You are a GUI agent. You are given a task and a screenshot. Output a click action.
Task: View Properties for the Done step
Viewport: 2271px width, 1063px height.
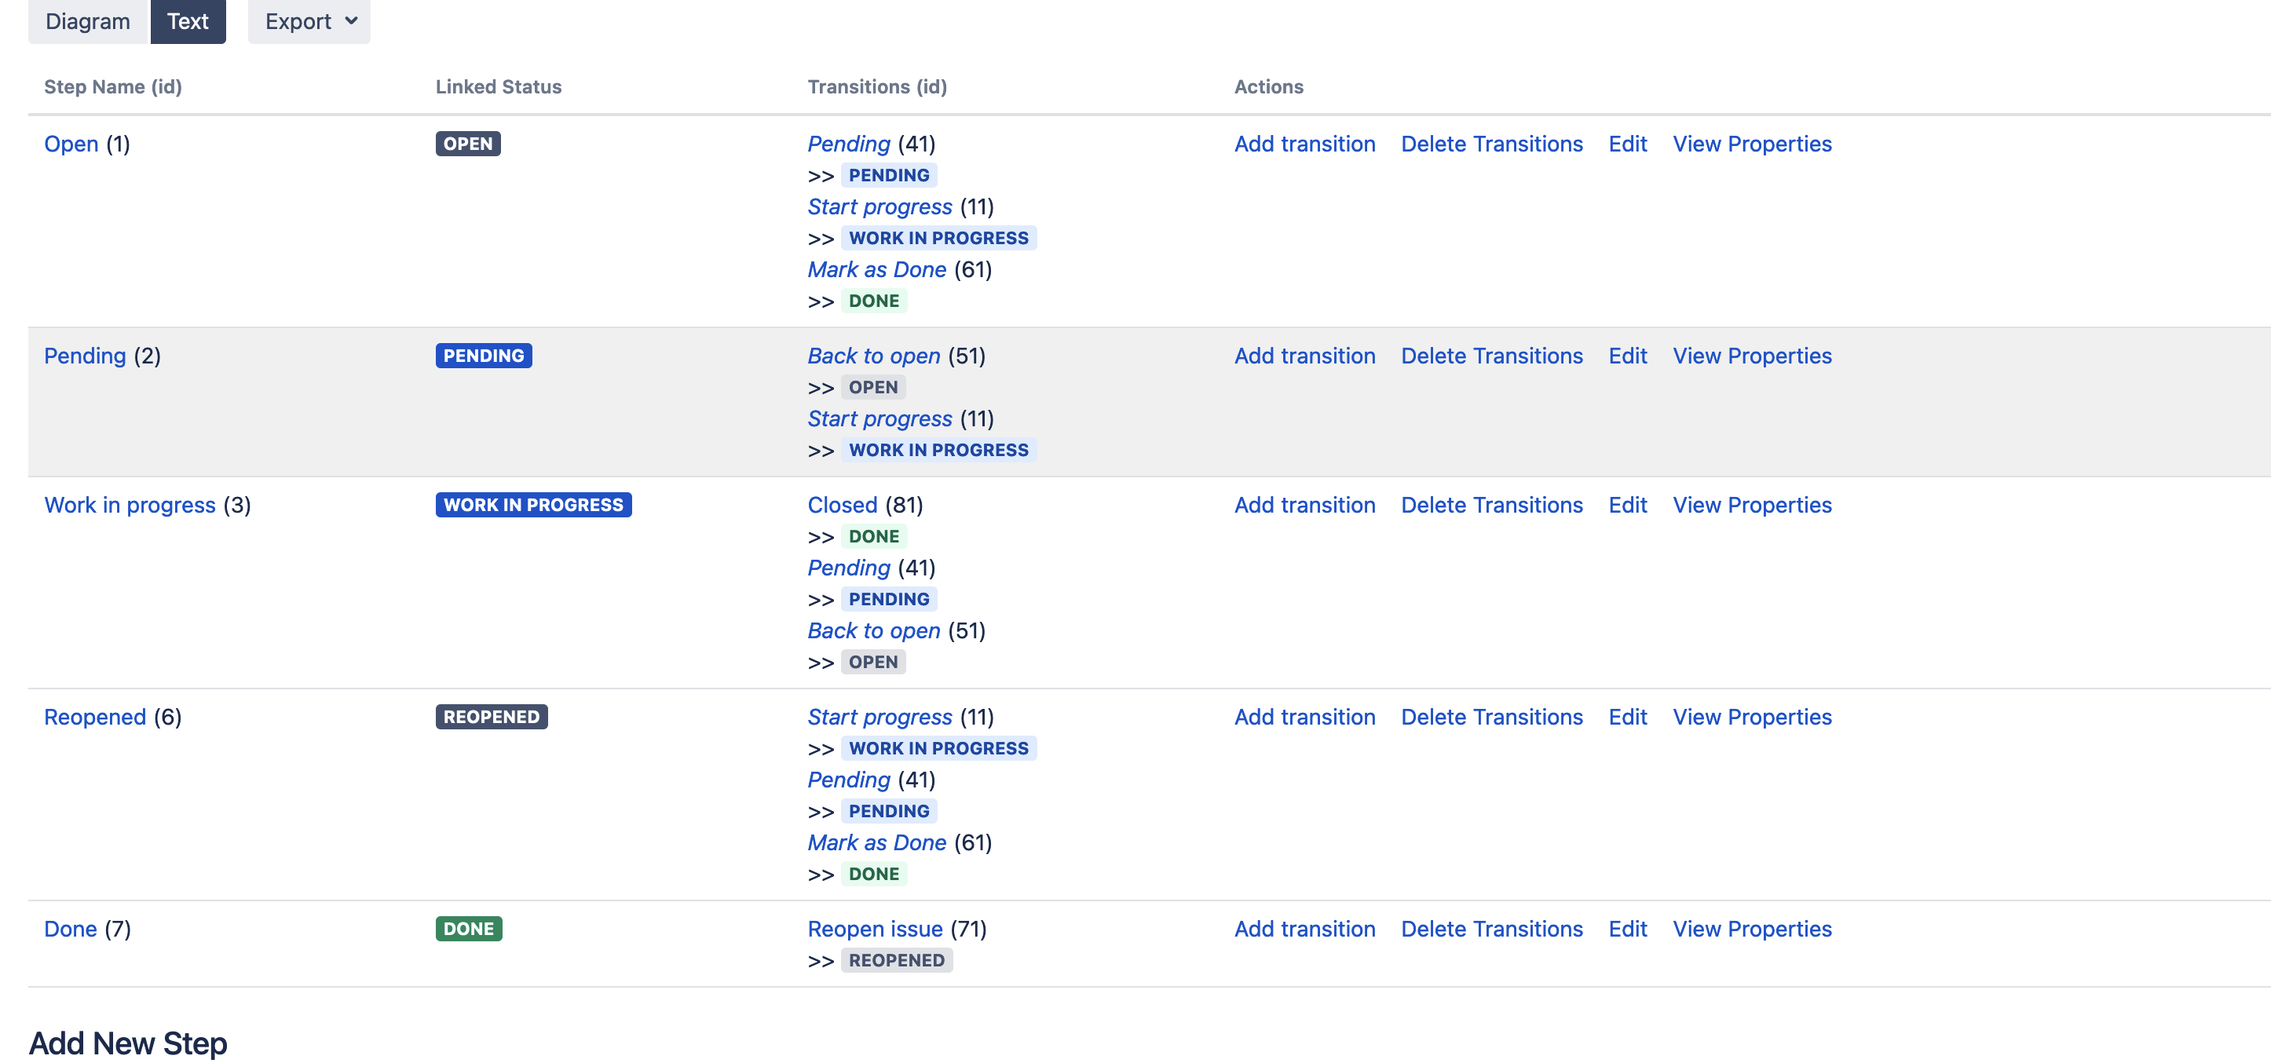coord(1752,929)
